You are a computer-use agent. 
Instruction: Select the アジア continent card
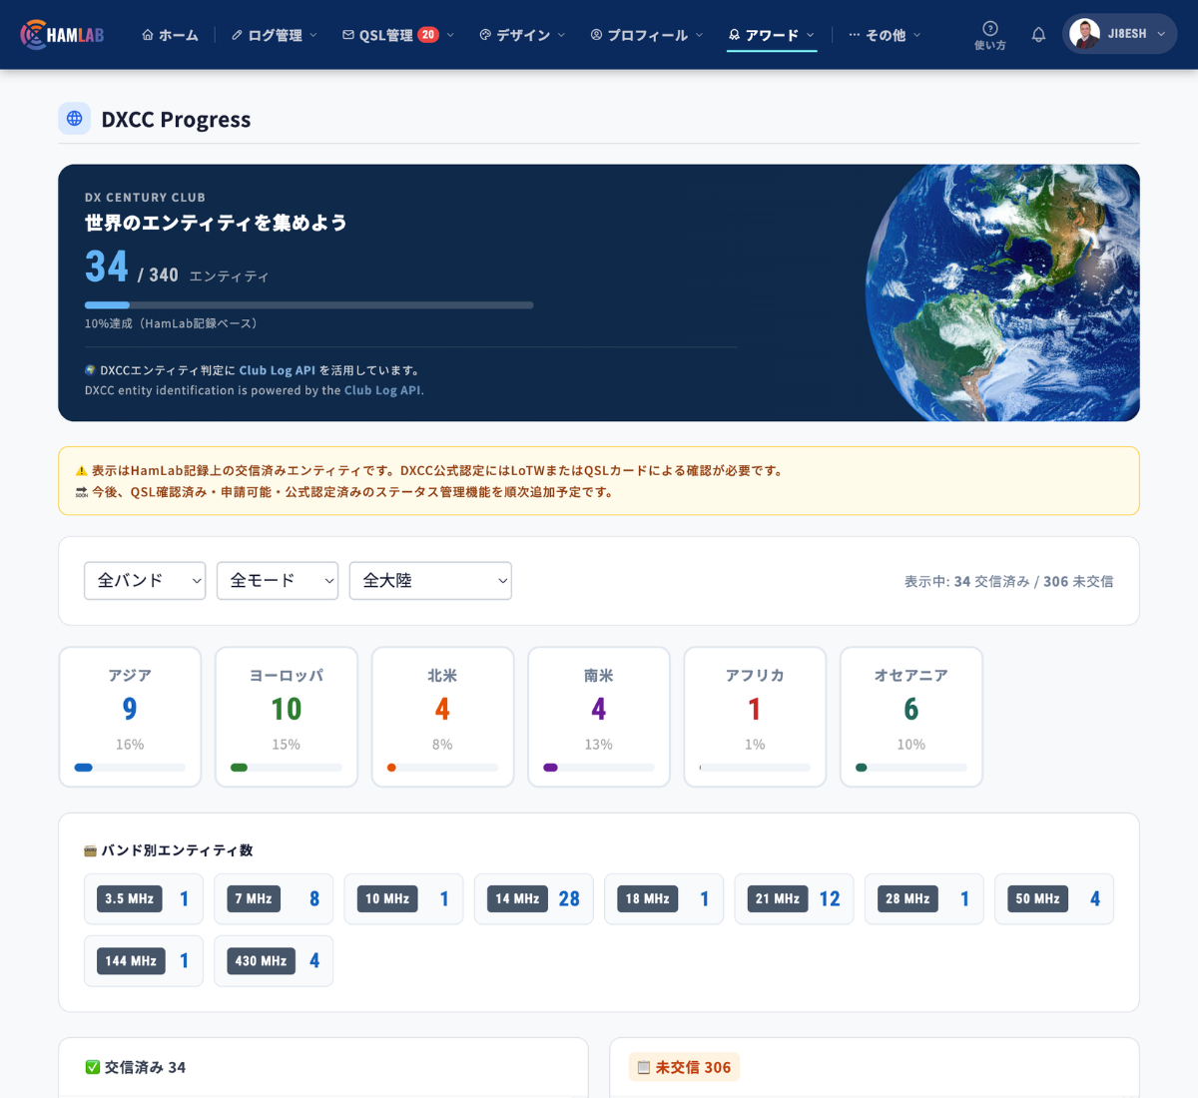pos(130,717)
